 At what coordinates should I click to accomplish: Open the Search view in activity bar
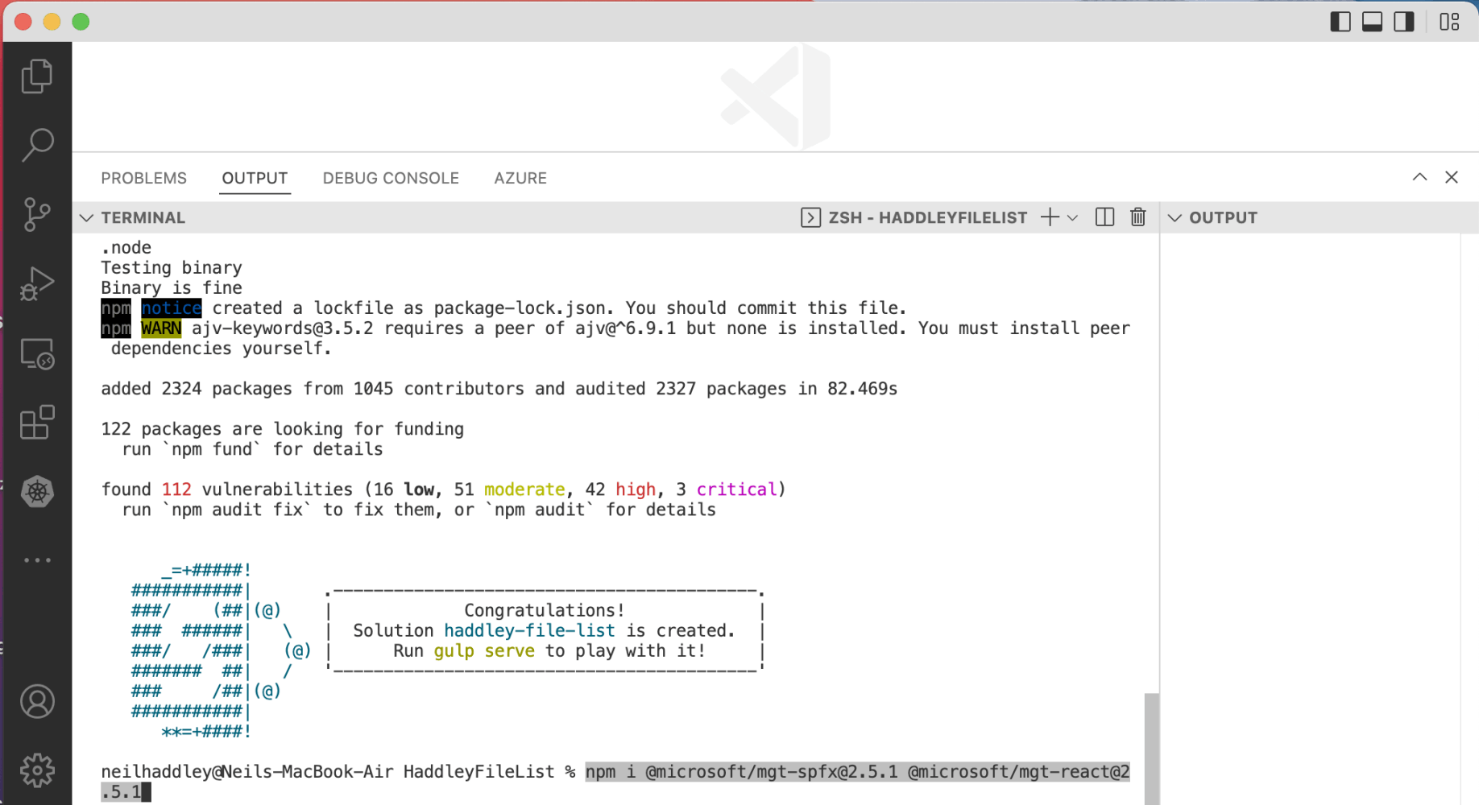click(37, 146)
